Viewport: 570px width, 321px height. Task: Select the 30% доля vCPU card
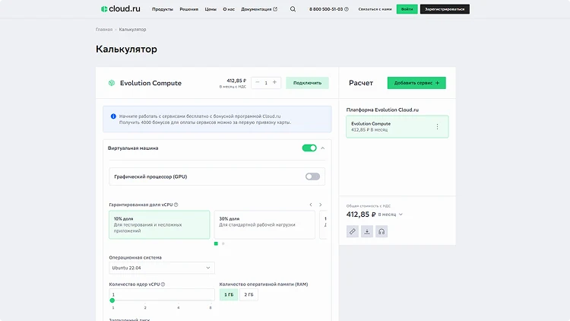coord(264,224)
